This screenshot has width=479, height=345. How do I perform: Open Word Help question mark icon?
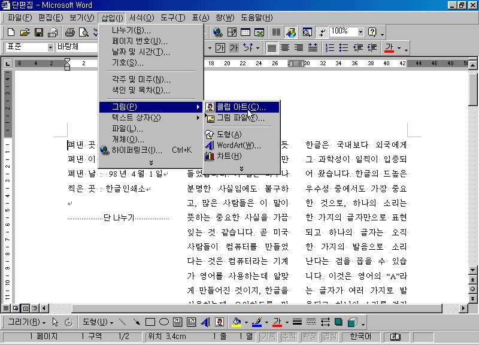pyautogui.click(x=372, y=32)
